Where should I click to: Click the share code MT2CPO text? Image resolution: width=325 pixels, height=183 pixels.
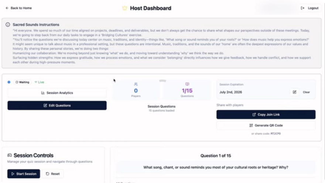(276, 134)
